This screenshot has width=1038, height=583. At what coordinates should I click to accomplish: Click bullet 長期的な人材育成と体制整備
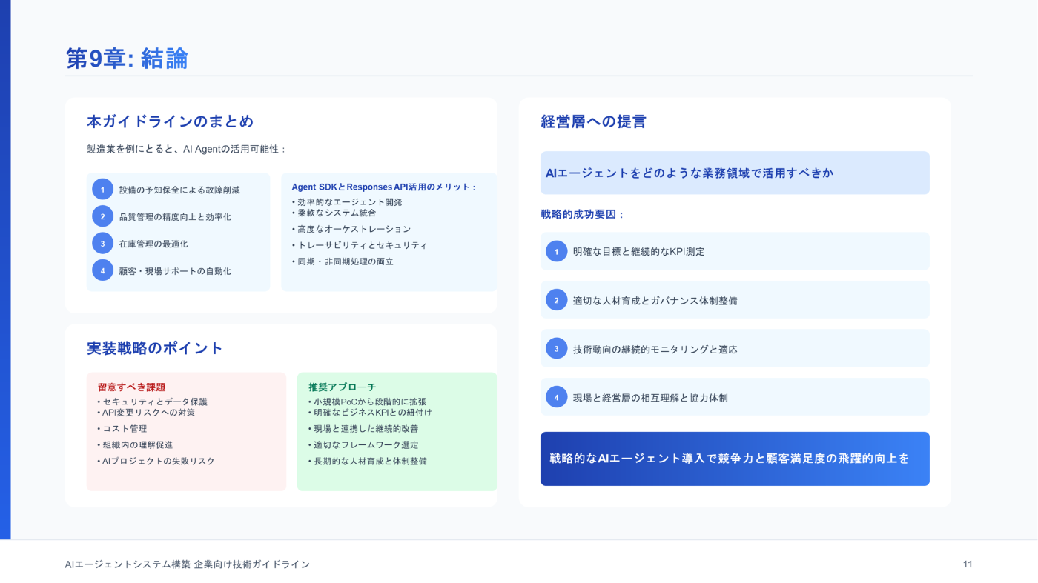point(368,461)
